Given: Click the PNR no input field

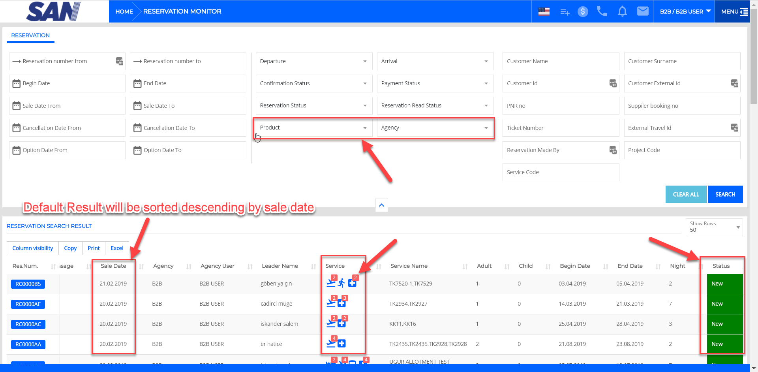Looking at the screenshot, I should pyautogui.click(x=560, y=106).
